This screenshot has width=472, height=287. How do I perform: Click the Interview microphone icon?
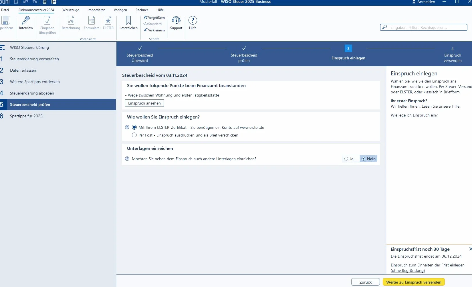[26, 21]
